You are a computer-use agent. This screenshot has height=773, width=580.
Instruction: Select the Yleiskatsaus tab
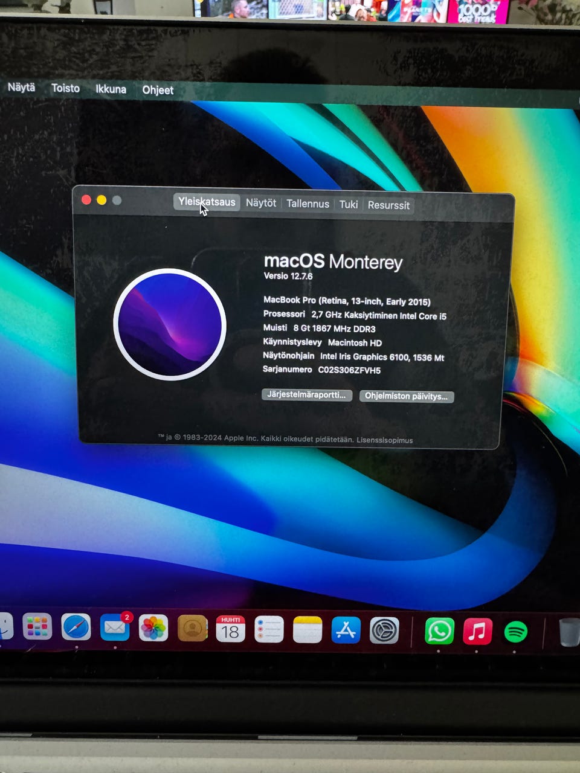(x=207, y=202)
